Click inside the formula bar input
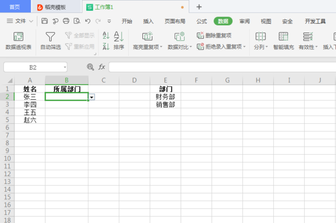Screen dimensions: 336x223 pos(222,67)
